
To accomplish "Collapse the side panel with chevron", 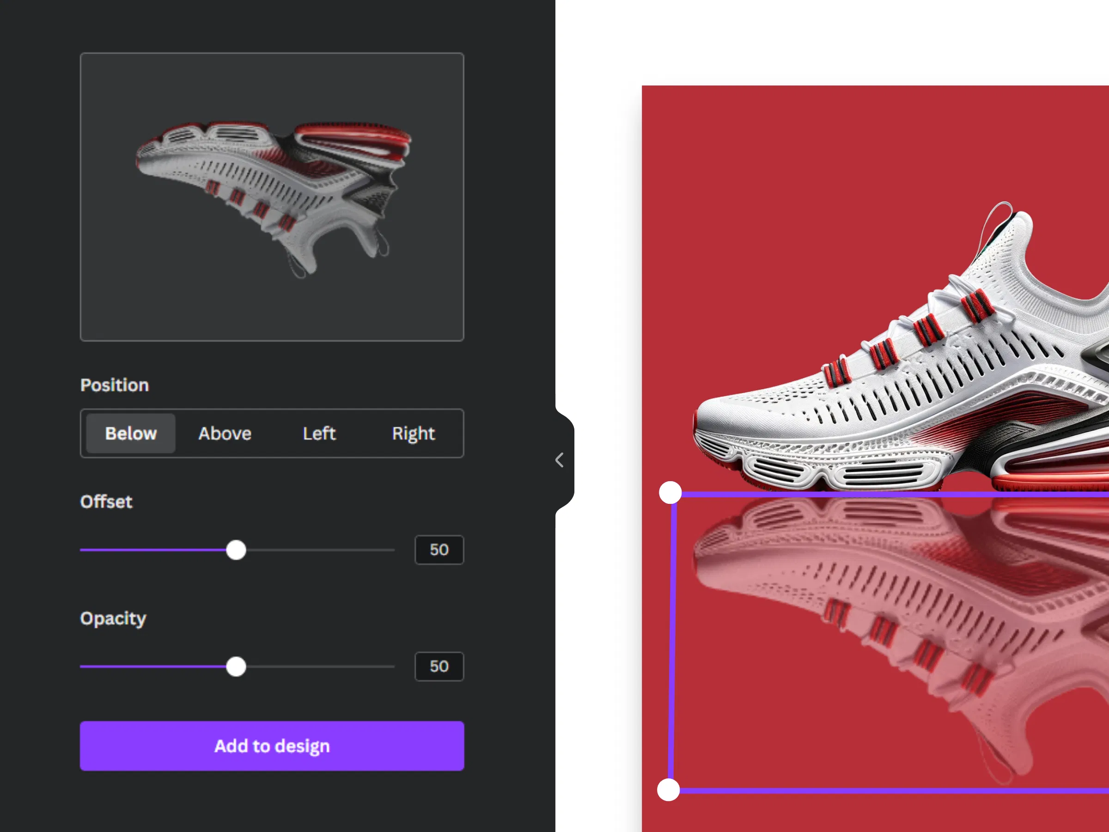I will [x=560, y=460].
